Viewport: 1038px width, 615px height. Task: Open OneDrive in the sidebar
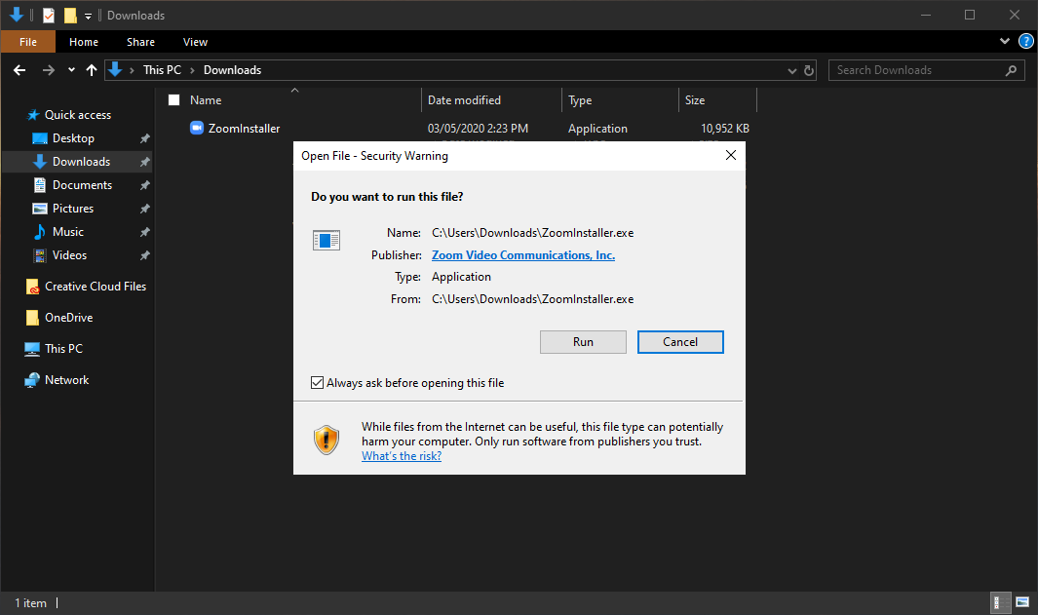click(68, 317)
